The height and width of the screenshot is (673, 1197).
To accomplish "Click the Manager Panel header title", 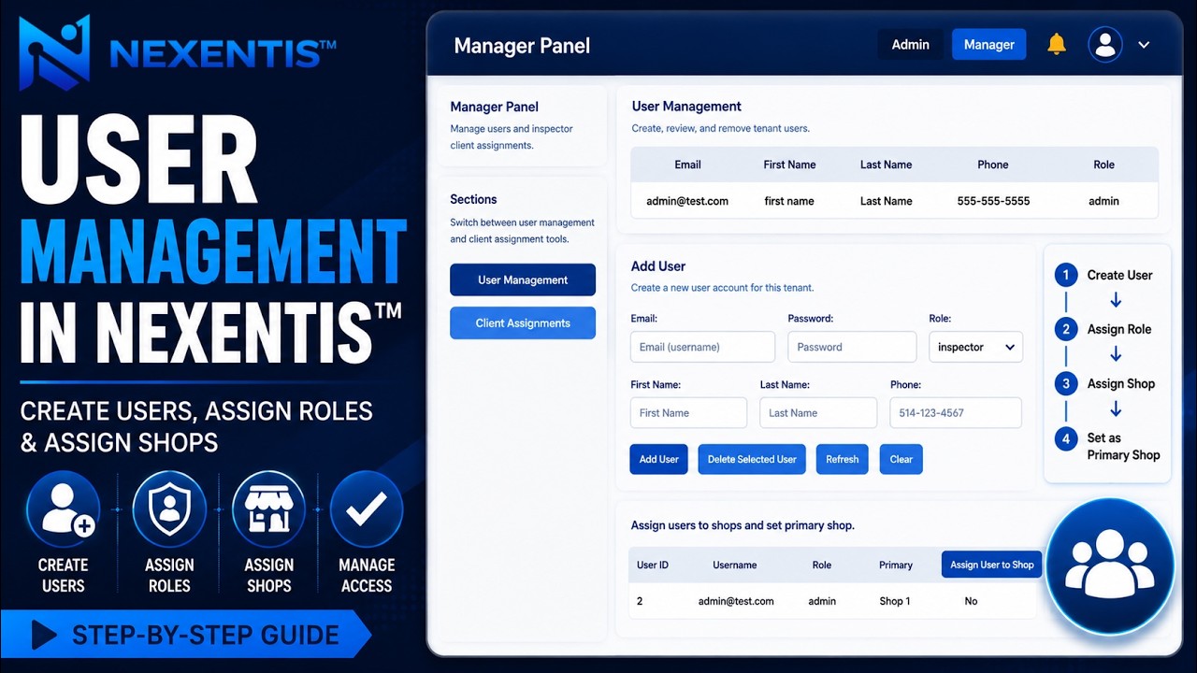I will click(x=522, y=45).
